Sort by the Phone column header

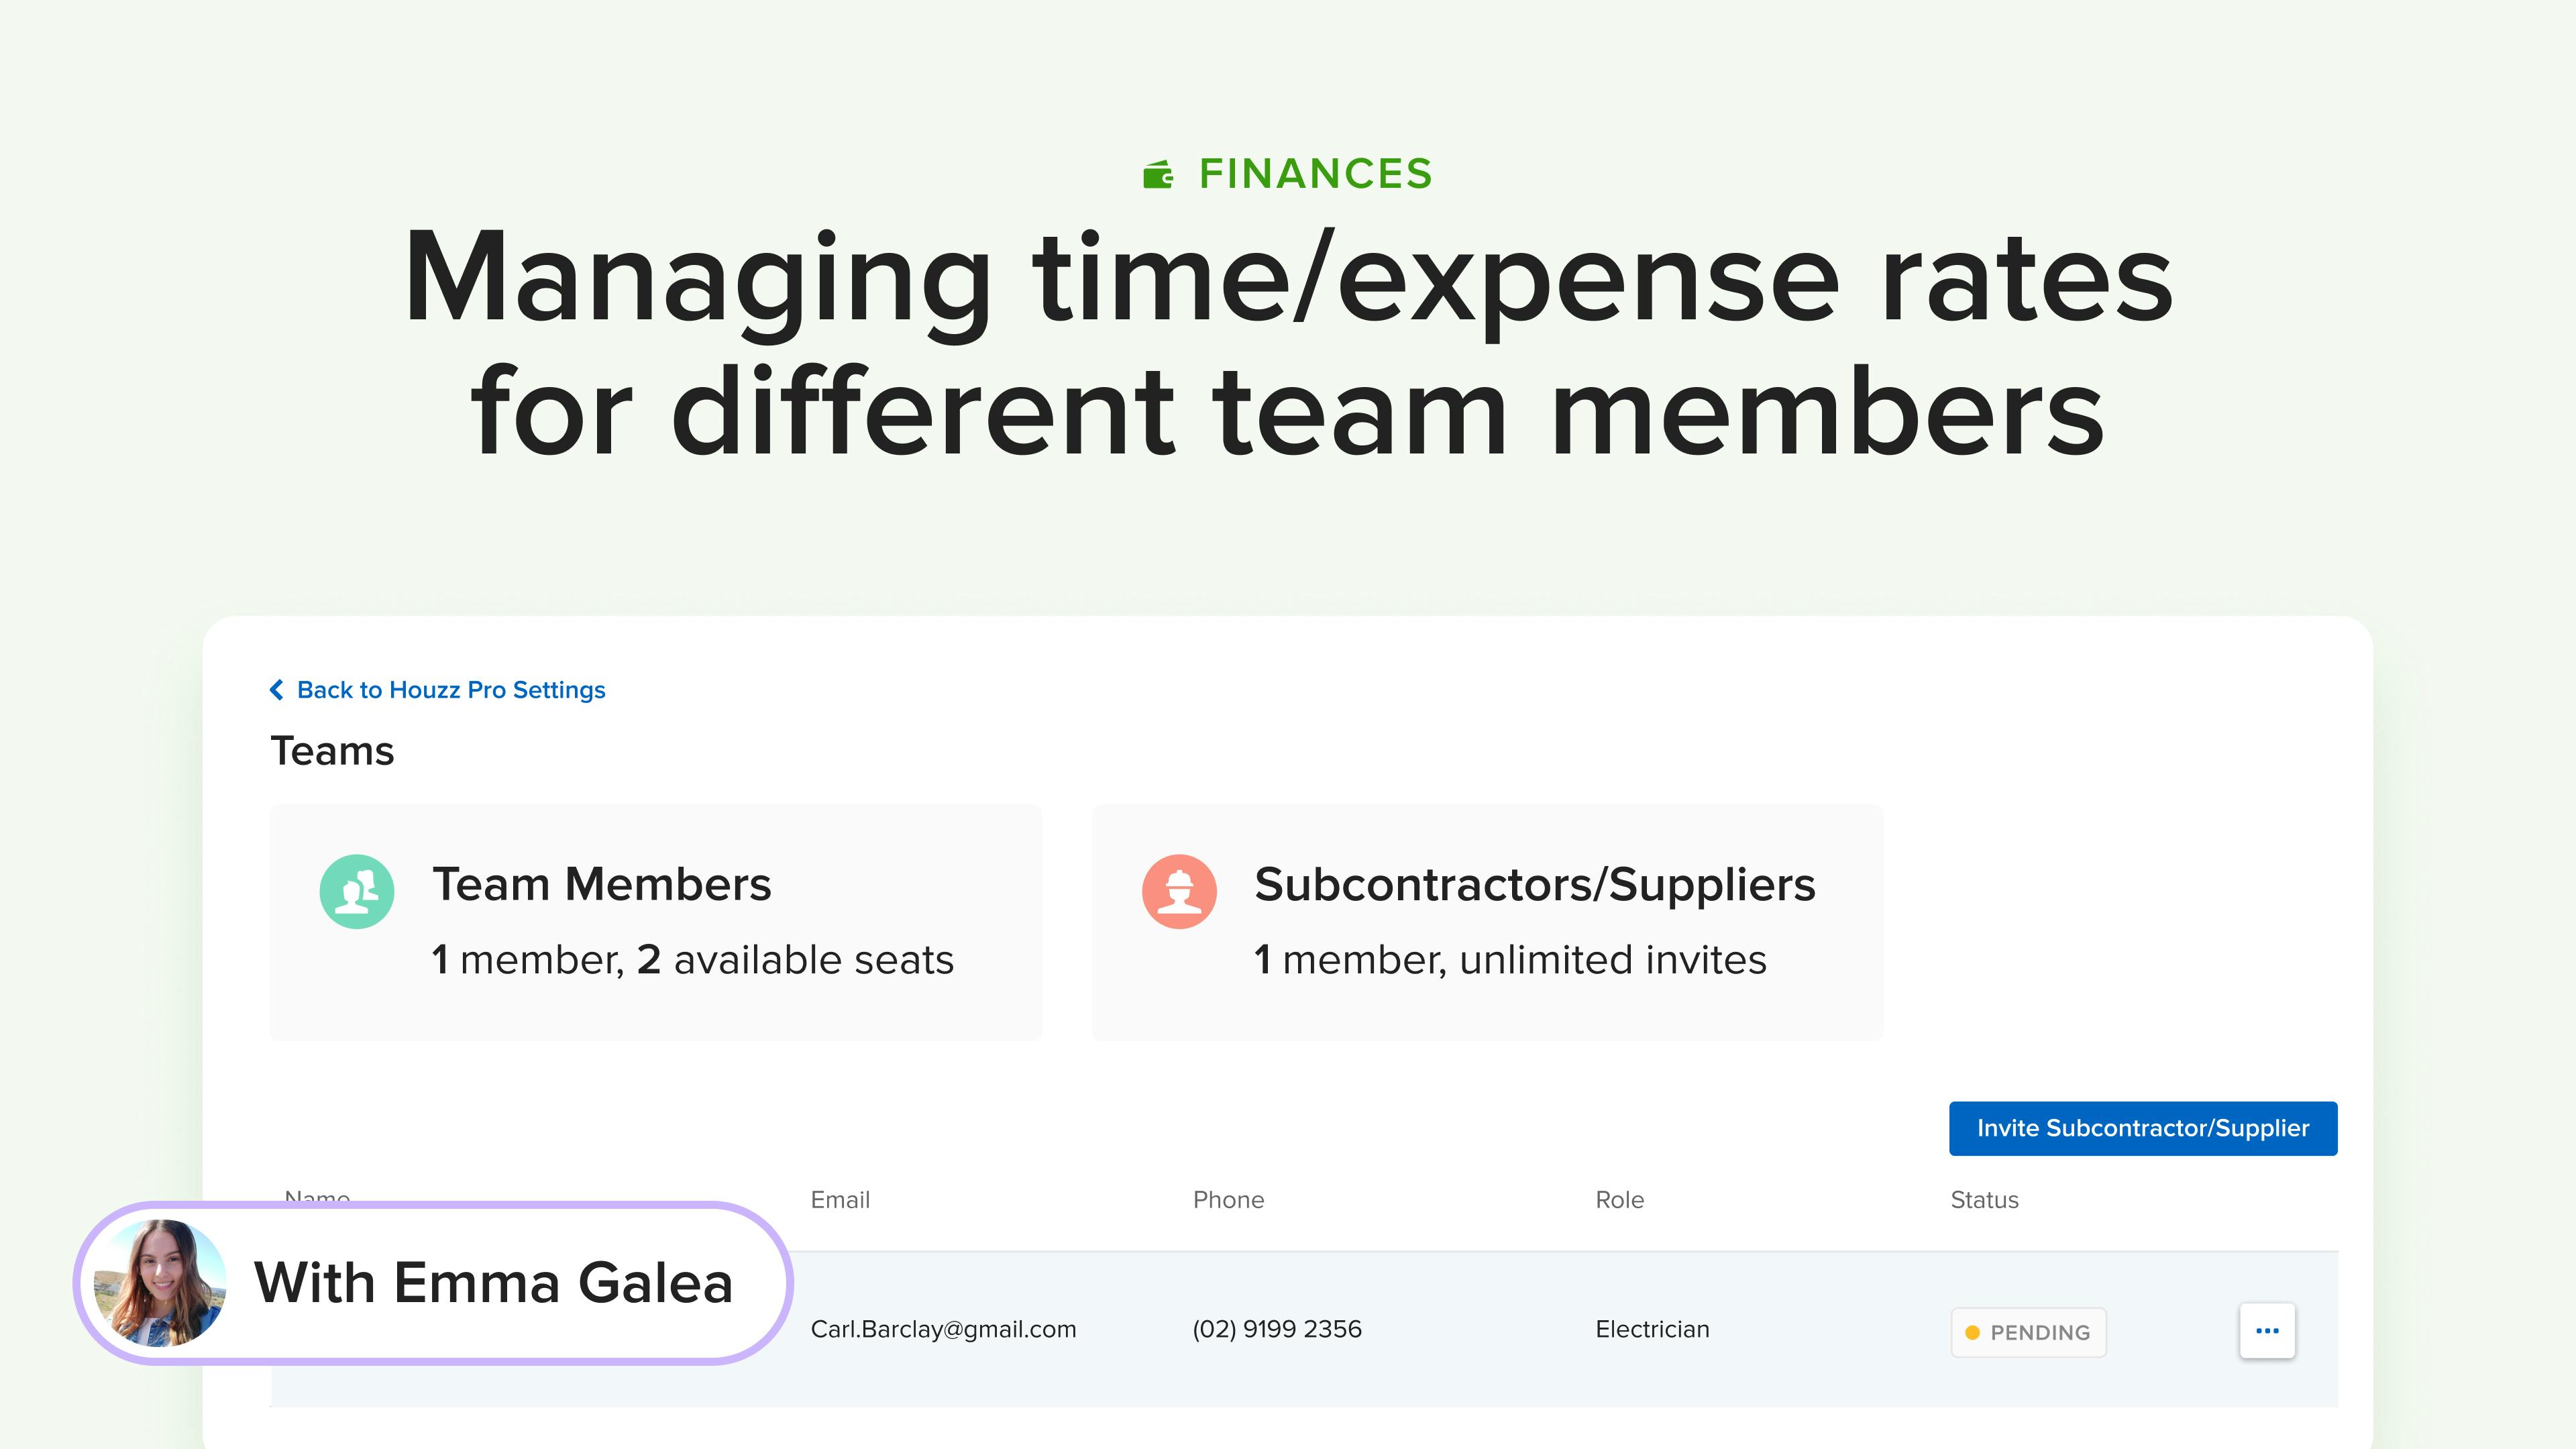pos(1228,1199)
